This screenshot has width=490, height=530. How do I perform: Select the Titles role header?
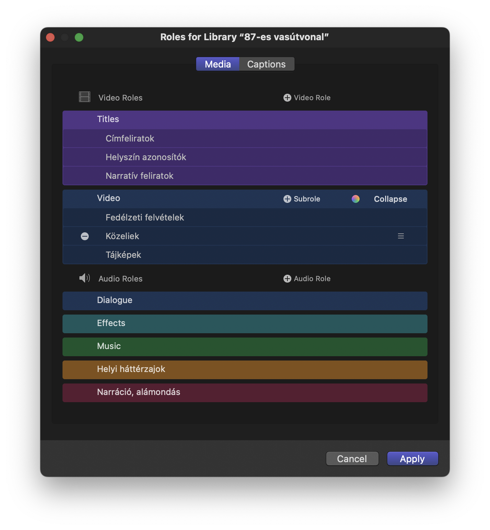[245, 120]
